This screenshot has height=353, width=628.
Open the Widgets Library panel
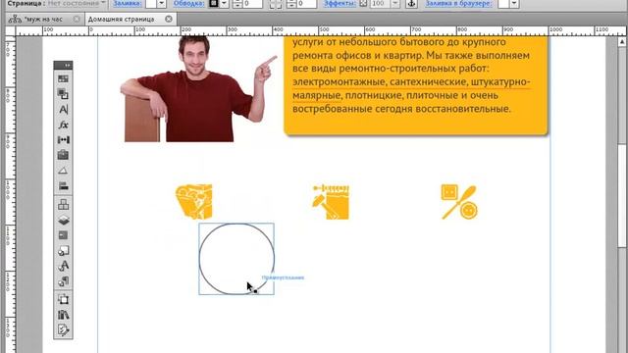coord(63,205)
